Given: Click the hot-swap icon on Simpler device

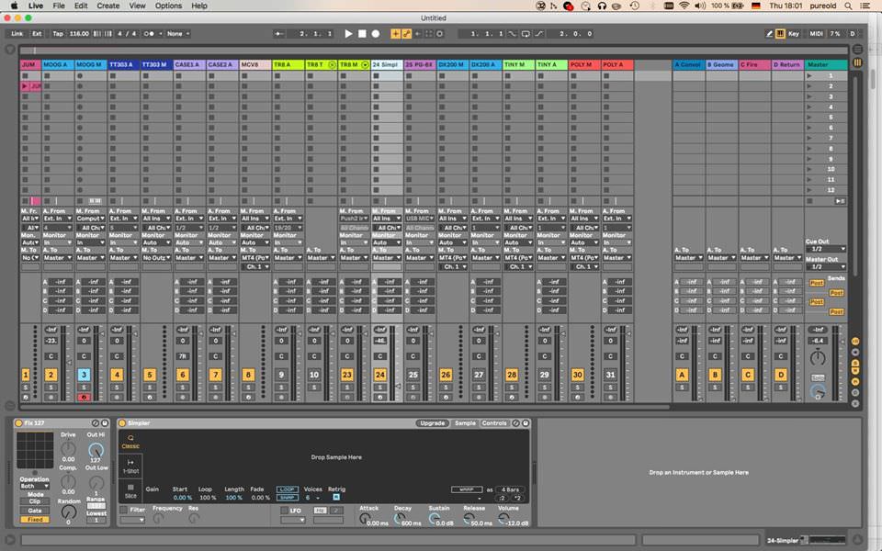Looking at the screenshot, I should [x=515, y=422].
